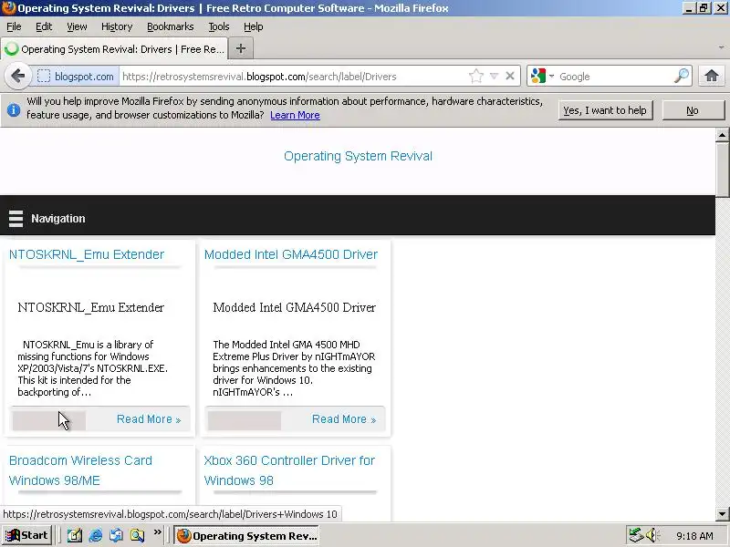Screen dimensions: 730x547
Task: Open the URL history dropdown arrow
Action: tap(494, 77)
